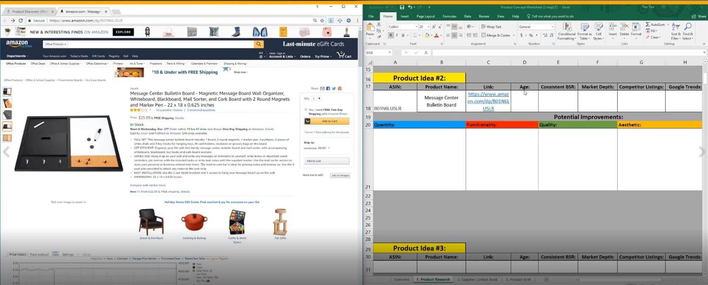Select the first product thumbnail on Amazon
708x285 pixels.
[7, 92]
